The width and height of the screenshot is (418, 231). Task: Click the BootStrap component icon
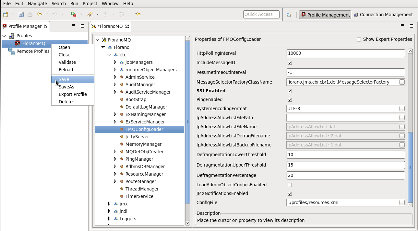(x=122, y=99)
